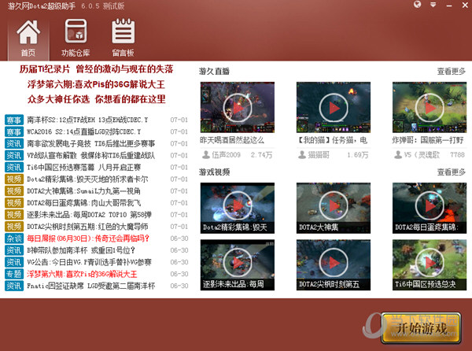Open news 南非欲发展电子竞技 TI6后推出更多赛事
472x351 pixels.
(91, 143)
